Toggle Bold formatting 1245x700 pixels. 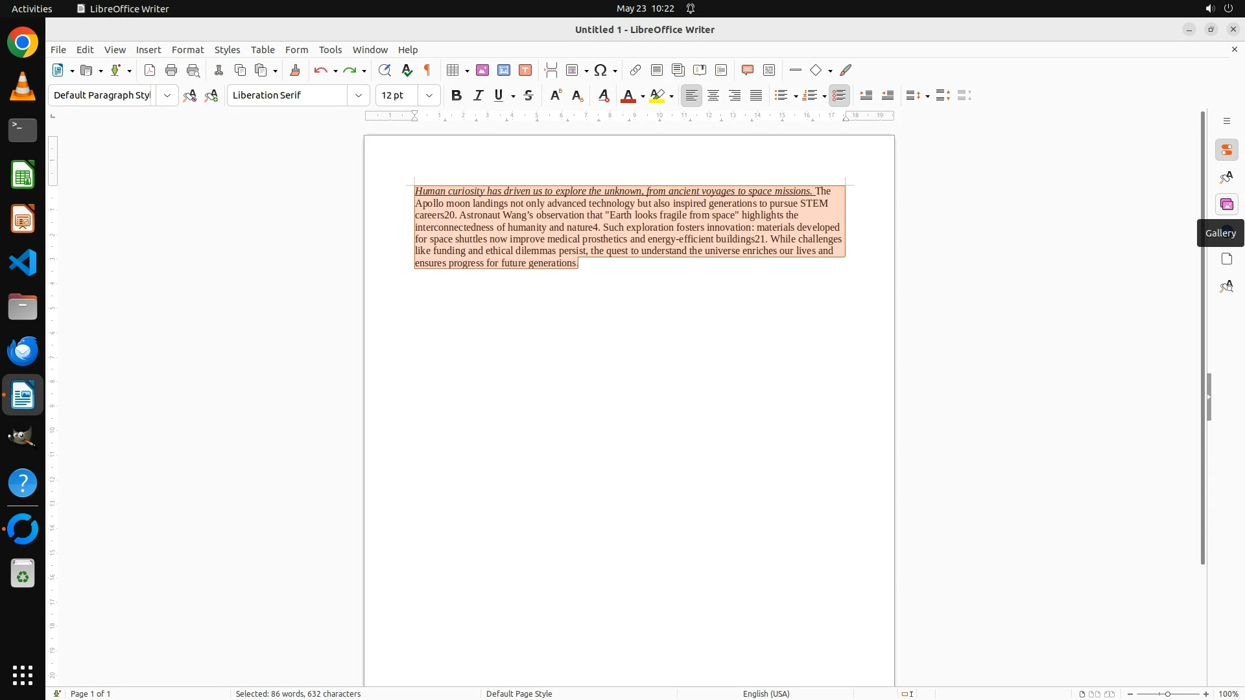point(456,95)
